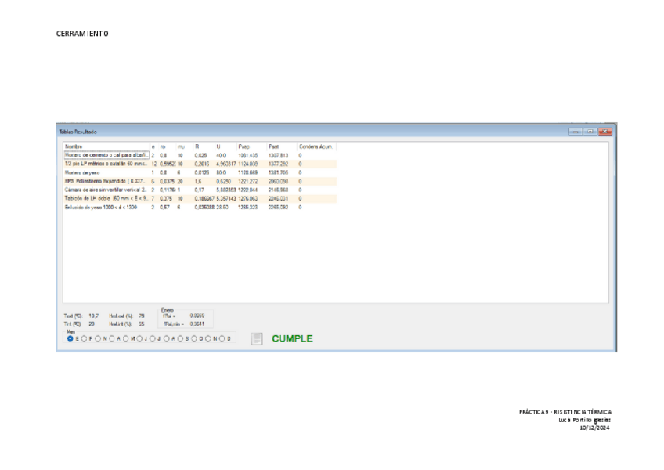The height and width of the screenshot is (470, 664).
Task: Click the Text (ºC) value 10,7
Action: tap(94, 316)
